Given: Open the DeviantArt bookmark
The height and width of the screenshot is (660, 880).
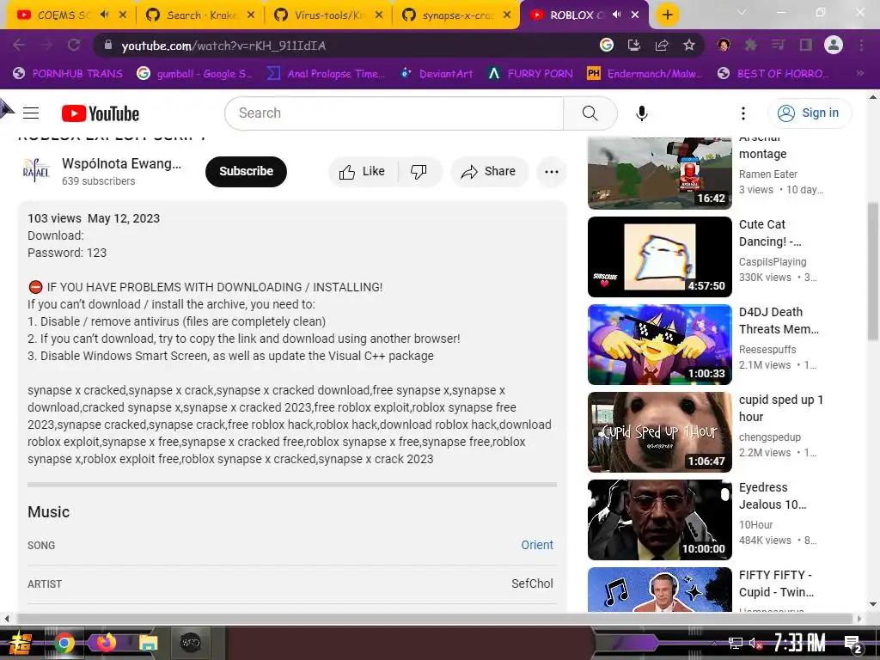Looking at the screenshot, I should coord(437,74).
